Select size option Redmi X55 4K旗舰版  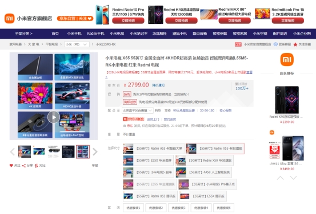coord(215,149)
